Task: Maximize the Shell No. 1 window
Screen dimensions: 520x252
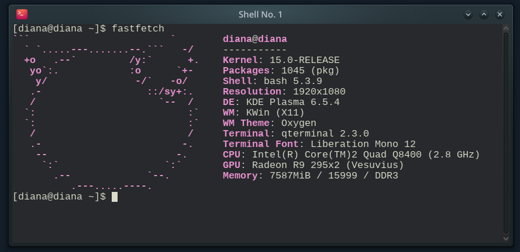Action: tap(484, 14)
